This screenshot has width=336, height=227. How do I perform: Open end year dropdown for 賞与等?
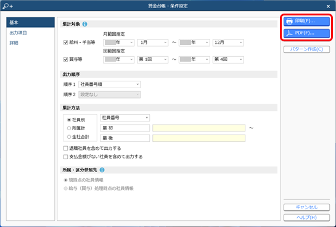[194, 60]
